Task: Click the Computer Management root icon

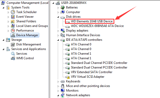Action: point(3,3)
